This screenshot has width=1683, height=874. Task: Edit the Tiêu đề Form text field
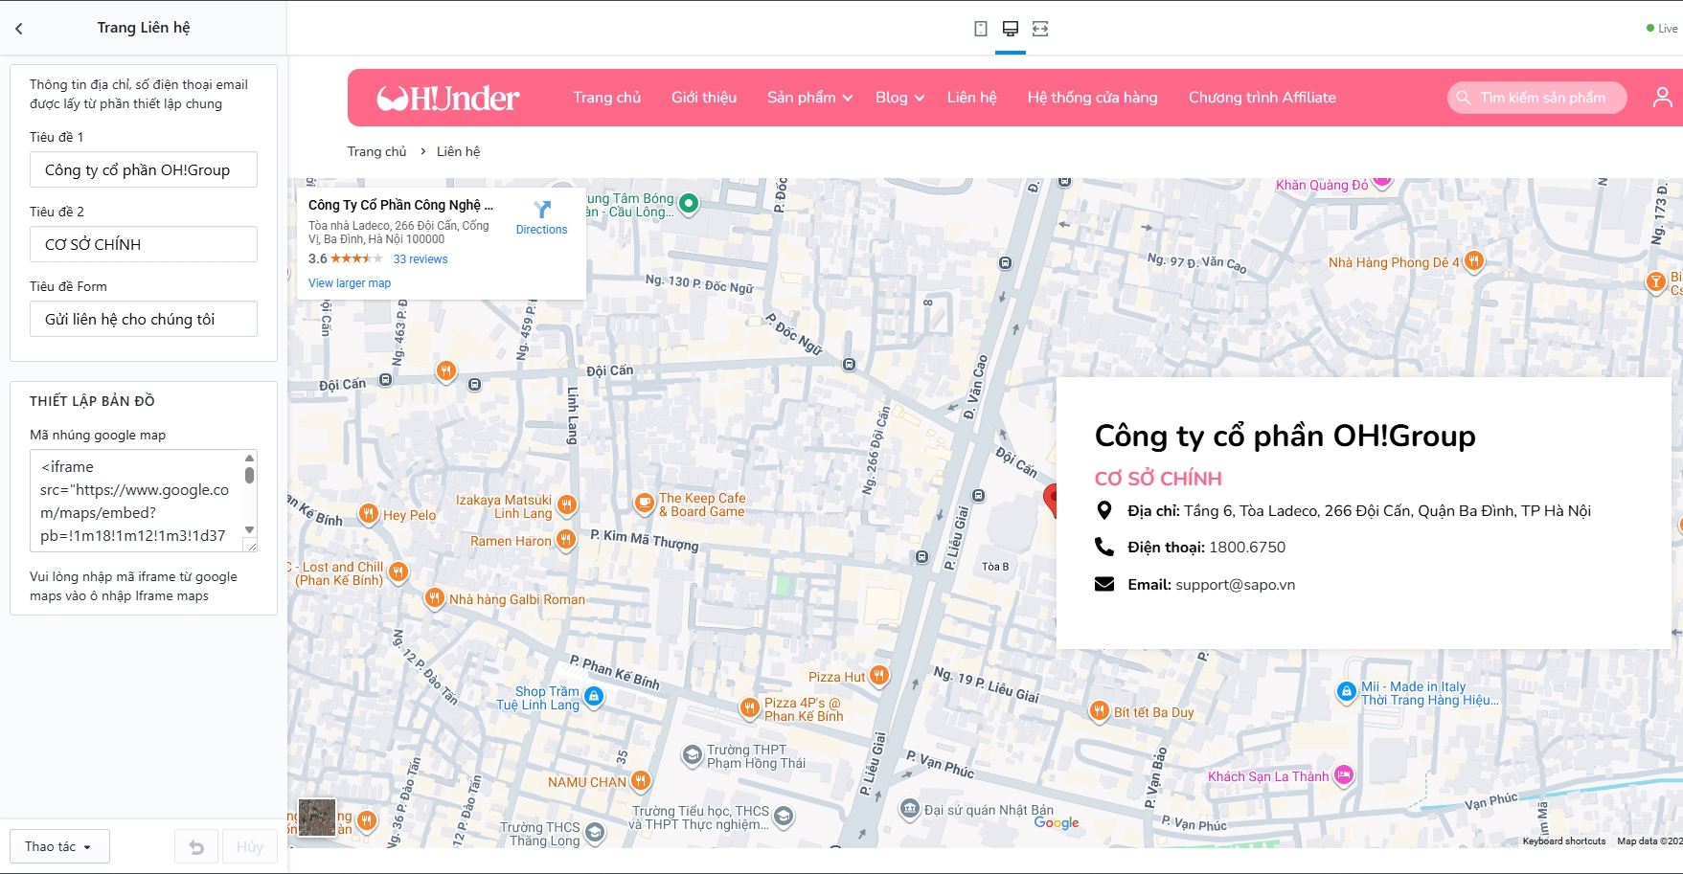click(144, 319)
